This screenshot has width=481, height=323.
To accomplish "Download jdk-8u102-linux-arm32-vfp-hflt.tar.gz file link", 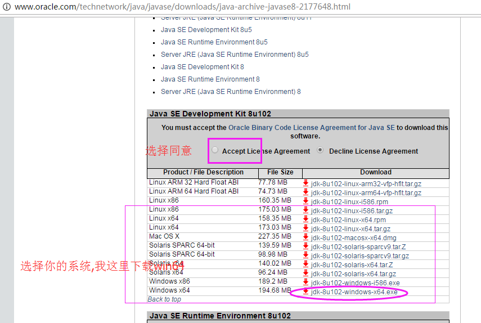I will pyautogui.click(x=366, y=184).
